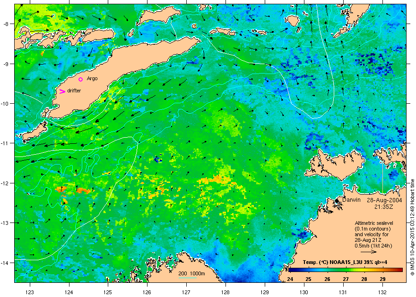This screenshot has height=297, width=416.
Task: Click the 126 longitude axis label
Action: pyautogui.click(x=147, y=292)
